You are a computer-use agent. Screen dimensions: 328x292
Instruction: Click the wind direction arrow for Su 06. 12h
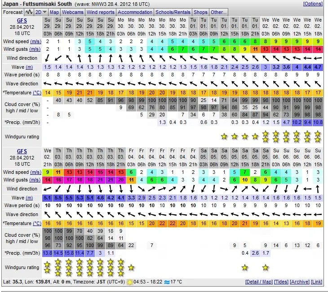307,189
